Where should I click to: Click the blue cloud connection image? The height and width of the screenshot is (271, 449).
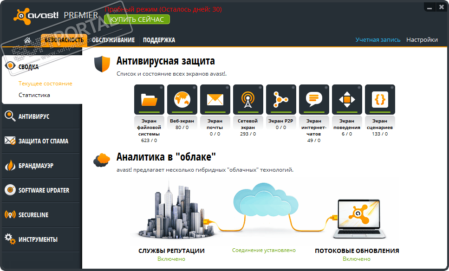point(266,200)
